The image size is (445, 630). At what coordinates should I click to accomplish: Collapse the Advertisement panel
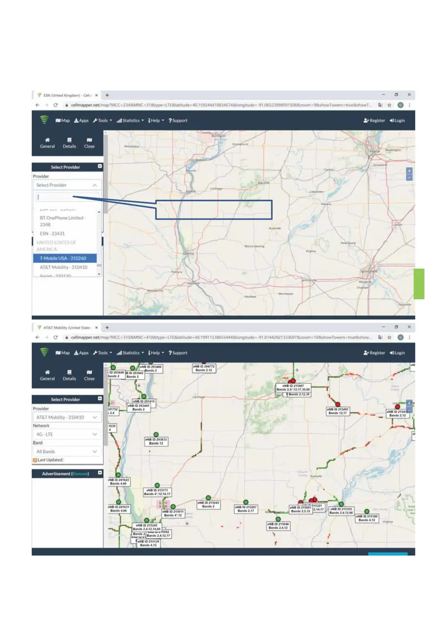100,473
